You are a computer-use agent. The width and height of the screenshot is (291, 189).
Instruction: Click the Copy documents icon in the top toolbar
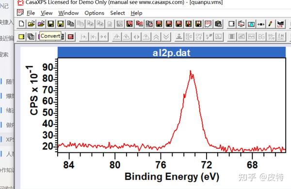(70, 24)
